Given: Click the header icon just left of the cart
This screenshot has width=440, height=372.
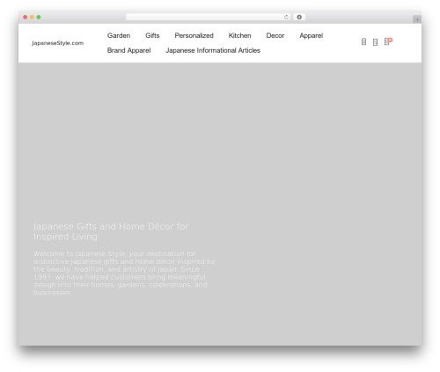Looking at the screenshot, I should 375,42.
